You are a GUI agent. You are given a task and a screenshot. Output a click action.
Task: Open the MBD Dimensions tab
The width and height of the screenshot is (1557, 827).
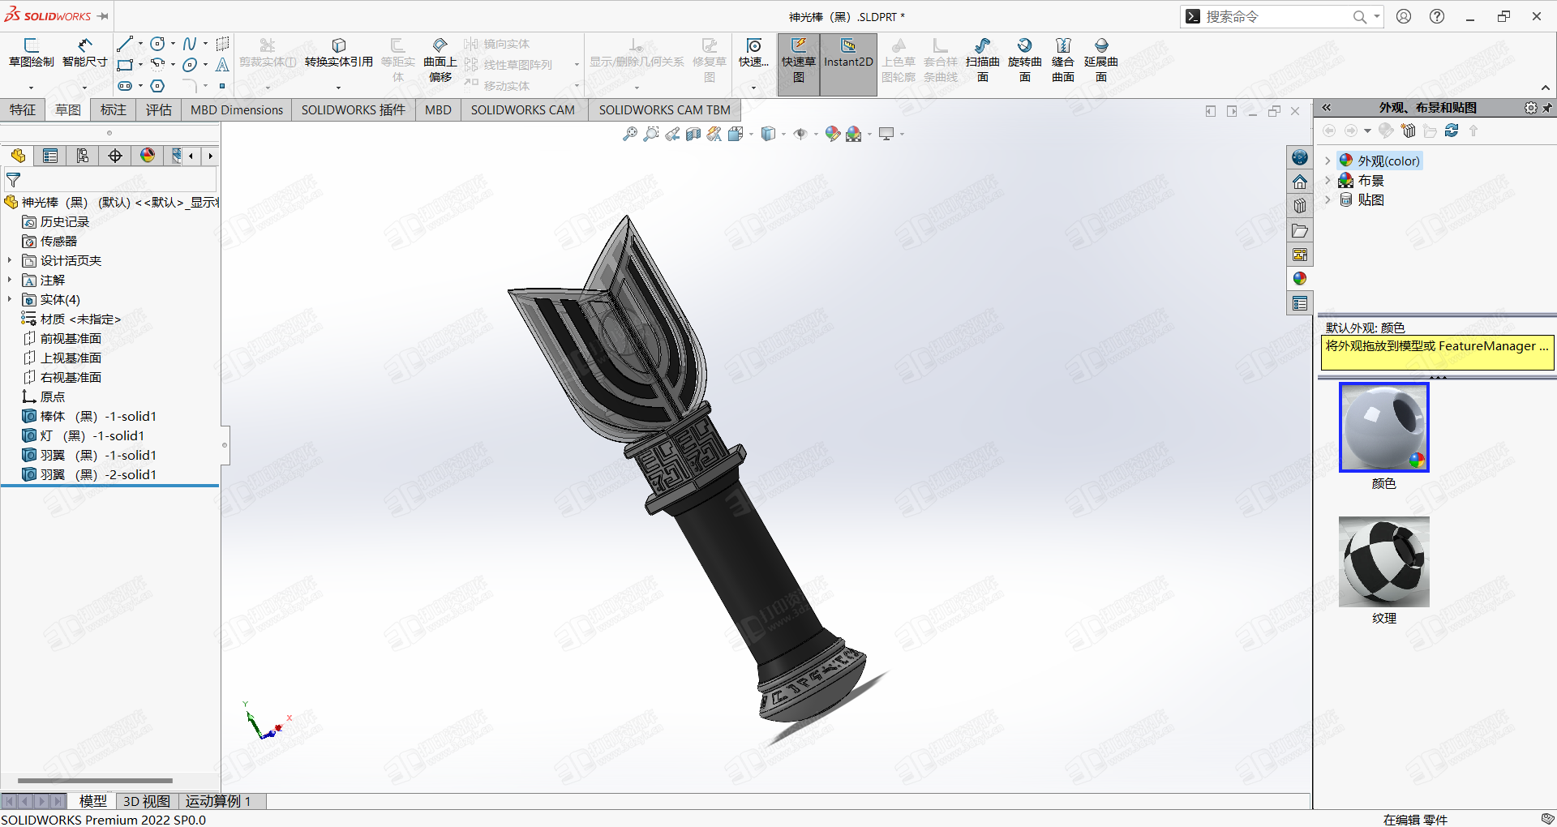tap(237, 110)
